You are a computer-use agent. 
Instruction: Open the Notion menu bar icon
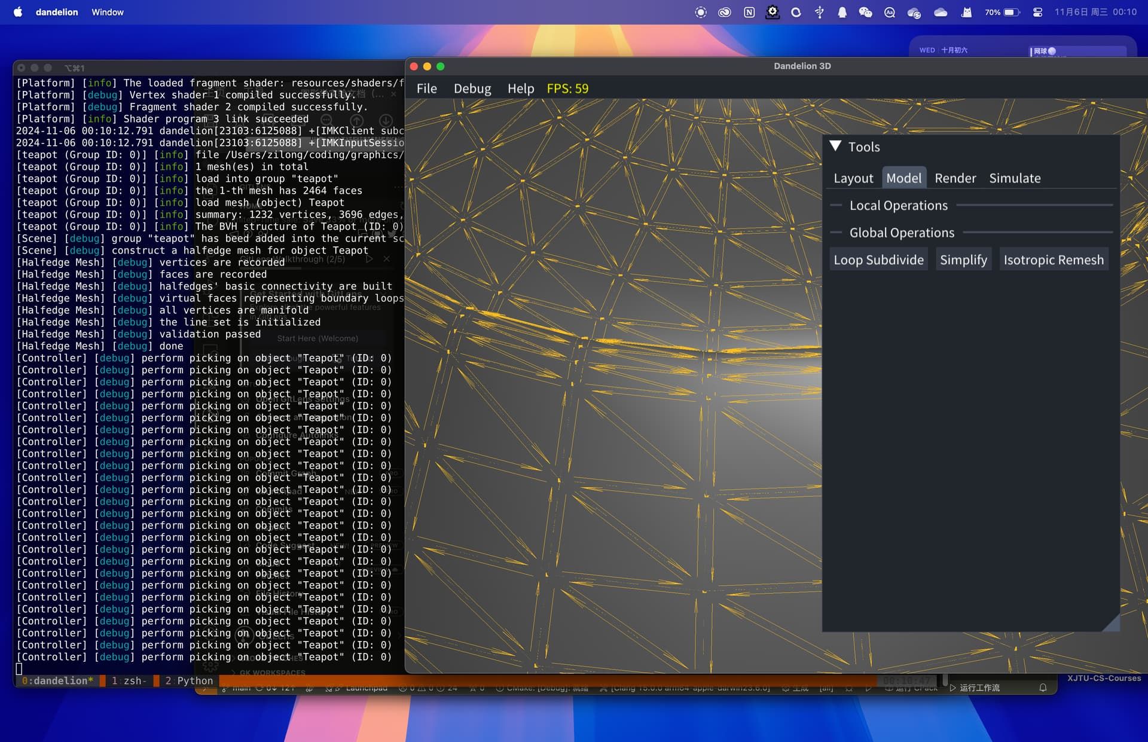click(749, 12)
